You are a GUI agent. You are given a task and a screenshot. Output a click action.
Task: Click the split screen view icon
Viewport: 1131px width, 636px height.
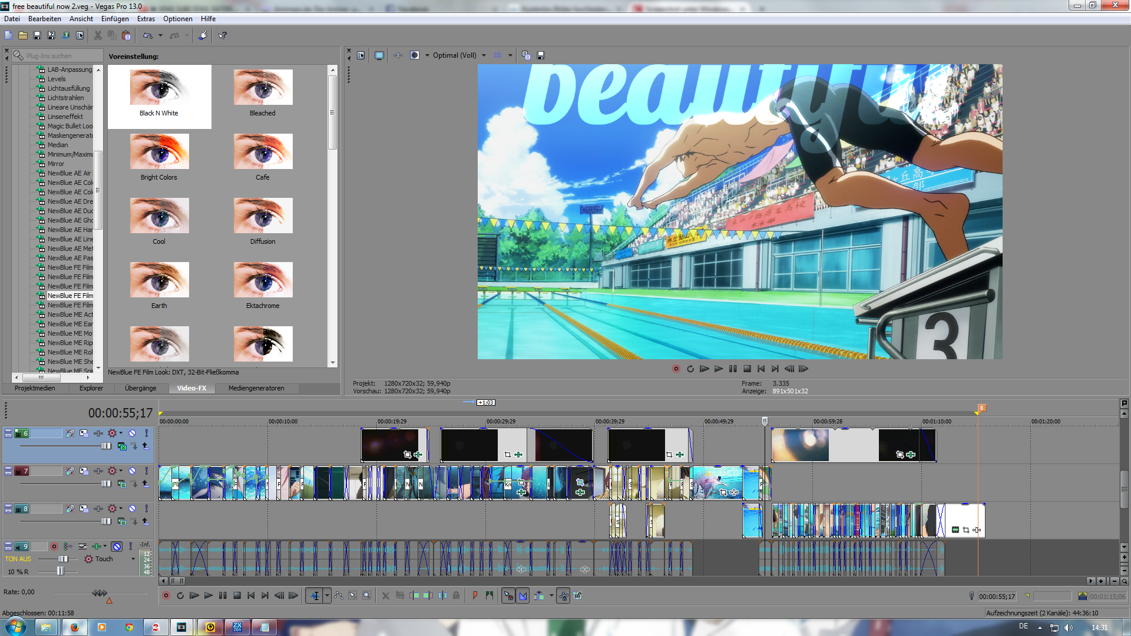[x=415, y=55]
